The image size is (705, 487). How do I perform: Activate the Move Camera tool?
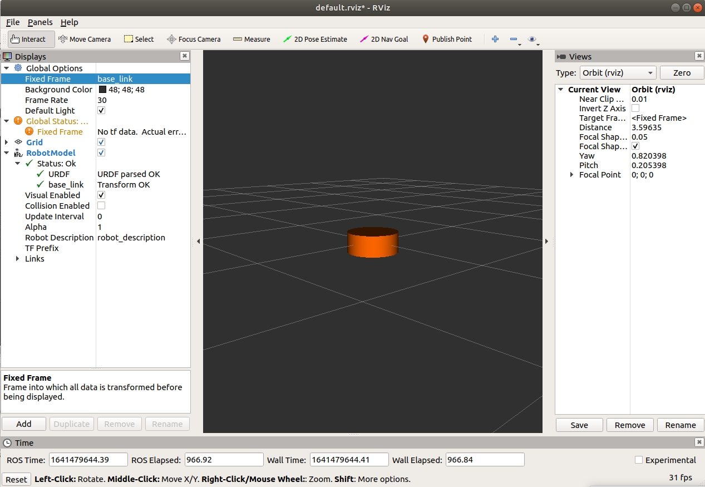(85, 39)
